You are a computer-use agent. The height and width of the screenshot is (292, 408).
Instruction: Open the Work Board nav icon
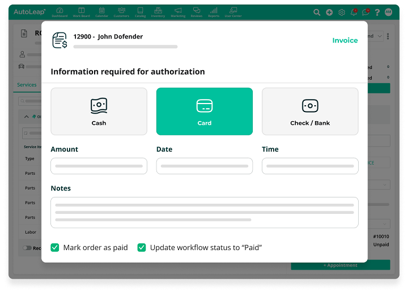81,12
